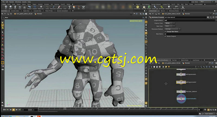Select the Sphere shelf tool
This screenshot has width=217, height=117.
[11, 7]
